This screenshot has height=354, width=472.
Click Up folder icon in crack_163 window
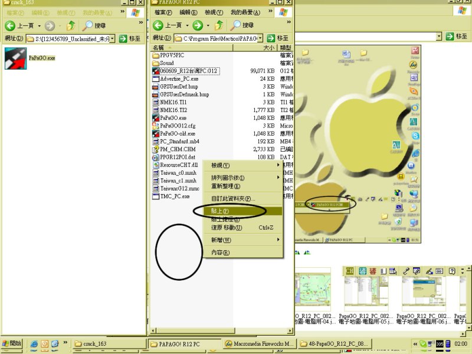[71, 25]
